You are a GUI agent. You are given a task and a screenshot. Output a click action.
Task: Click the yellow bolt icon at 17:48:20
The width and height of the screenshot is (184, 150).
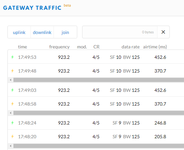[x=12, y=137]
